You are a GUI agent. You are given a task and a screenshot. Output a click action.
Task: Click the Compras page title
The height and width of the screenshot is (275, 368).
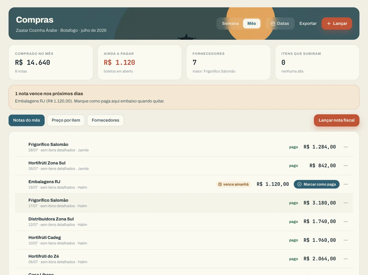click(35, 20)
